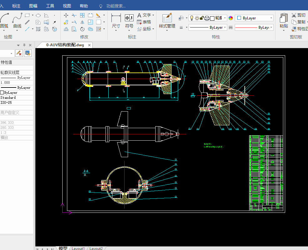Open 样式管理 style manager
308x250 pixels.
click(167, 22)
